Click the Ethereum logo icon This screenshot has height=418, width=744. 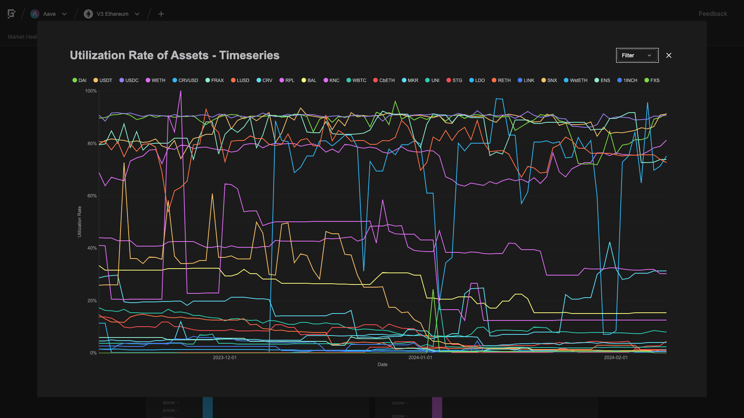[88, 14]
